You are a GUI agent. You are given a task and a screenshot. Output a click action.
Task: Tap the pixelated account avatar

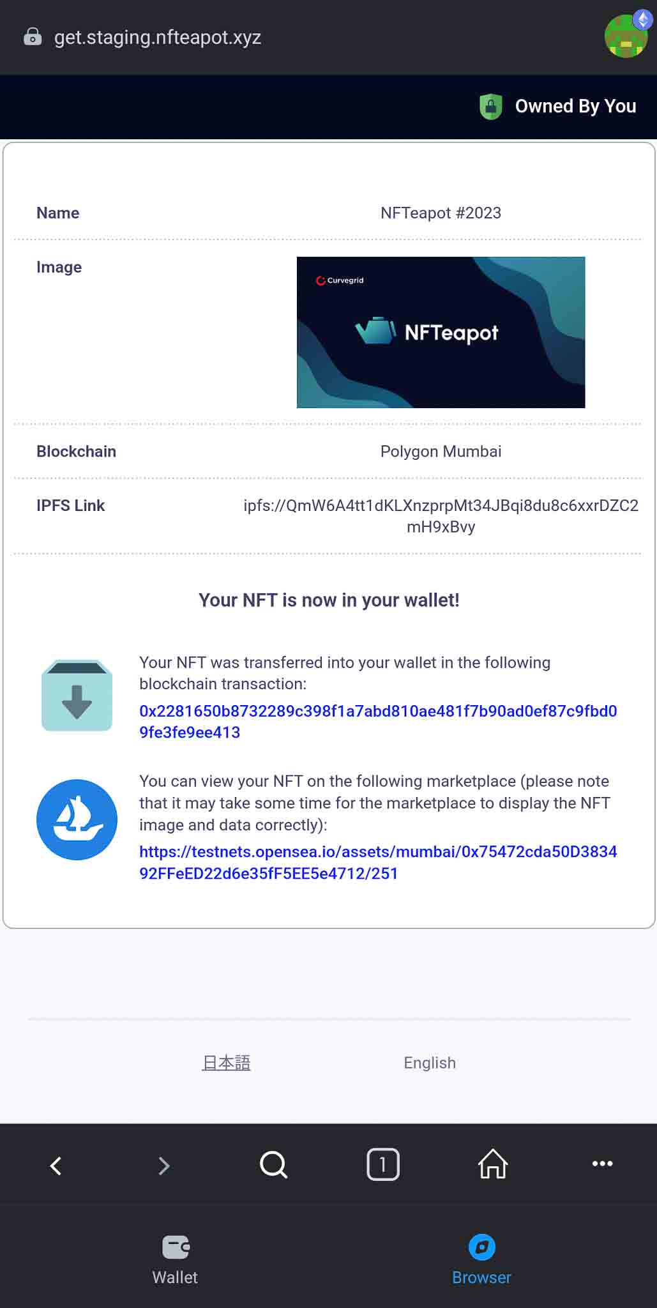click(x=627, y=35)
